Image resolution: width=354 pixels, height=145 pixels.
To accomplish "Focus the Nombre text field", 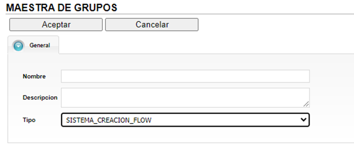I will [x=185, y=76].
